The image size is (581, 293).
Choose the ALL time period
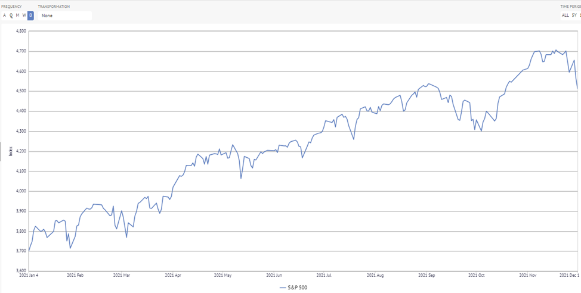(x=565, y=15)
